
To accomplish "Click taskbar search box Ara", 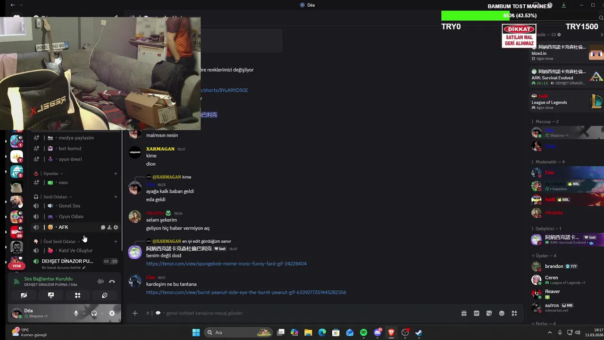I will tap(239, 332).
